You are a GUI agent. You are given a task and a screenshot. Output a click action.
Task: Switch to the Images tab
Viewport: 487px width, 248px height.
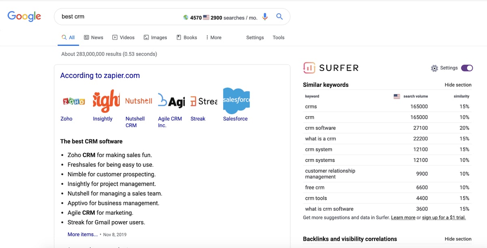tap(155, 37)
